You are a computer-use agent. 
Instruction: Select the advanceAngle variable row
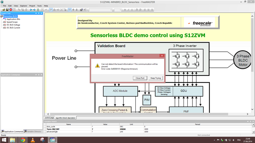click(x=148, y=132)
